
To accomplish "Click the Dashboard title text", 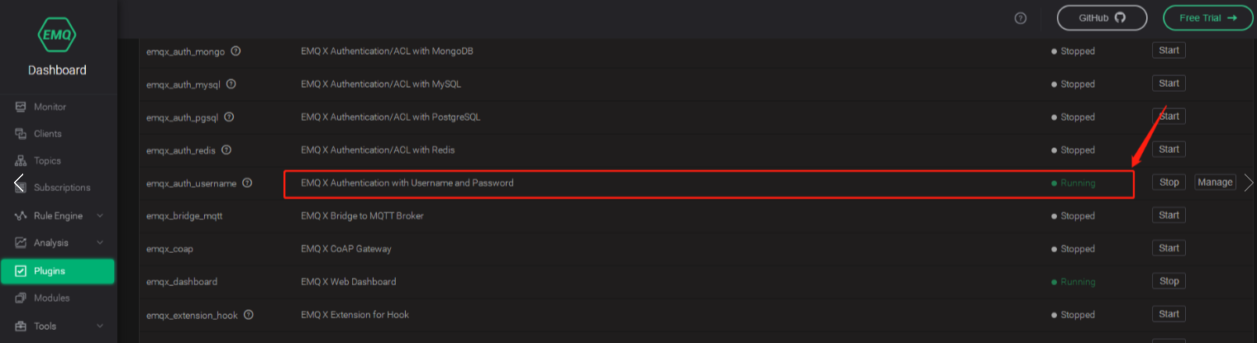I will coord(57,70).
